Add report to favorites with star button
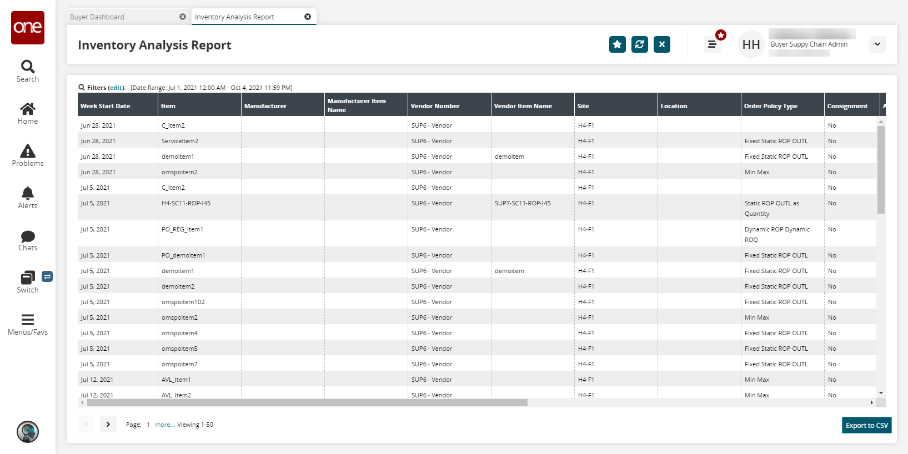 point(617,44)
